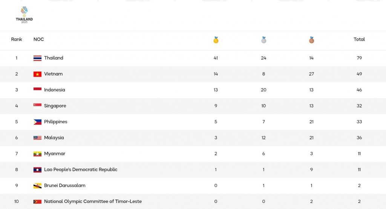Click the Vietnam flag icon
This screenshot has height=209, width=386.
click(x=37, y=74)
